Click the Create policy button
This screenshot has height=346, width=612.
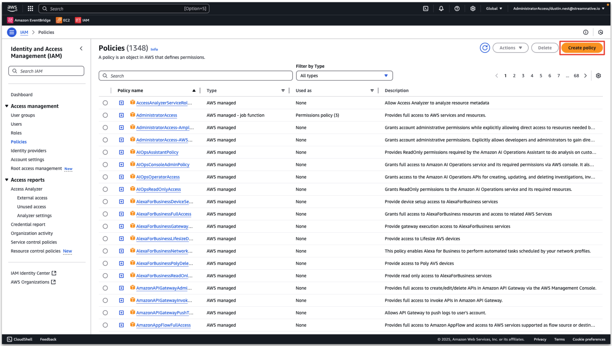click(582, 48)
